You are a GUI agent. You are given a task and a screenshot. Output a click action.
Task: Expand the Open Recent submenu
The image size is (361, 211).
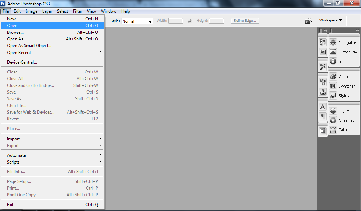pyautogui.click(x=53, y=53)
